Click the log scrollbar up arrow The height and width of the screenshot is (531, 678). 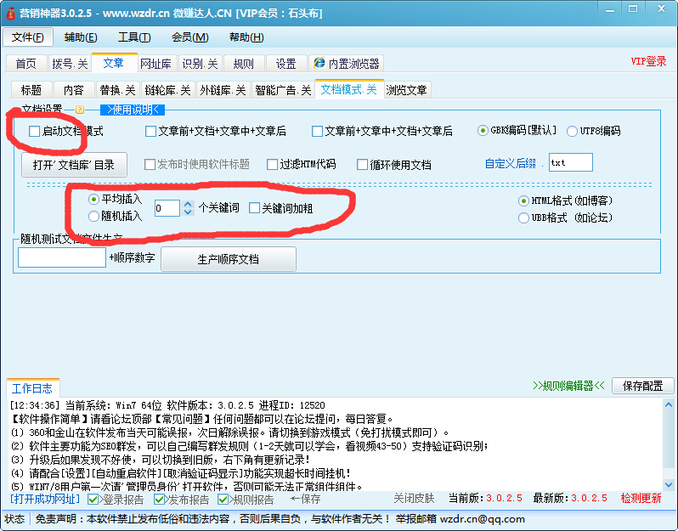pyautogui.click(x=668, y=405)
